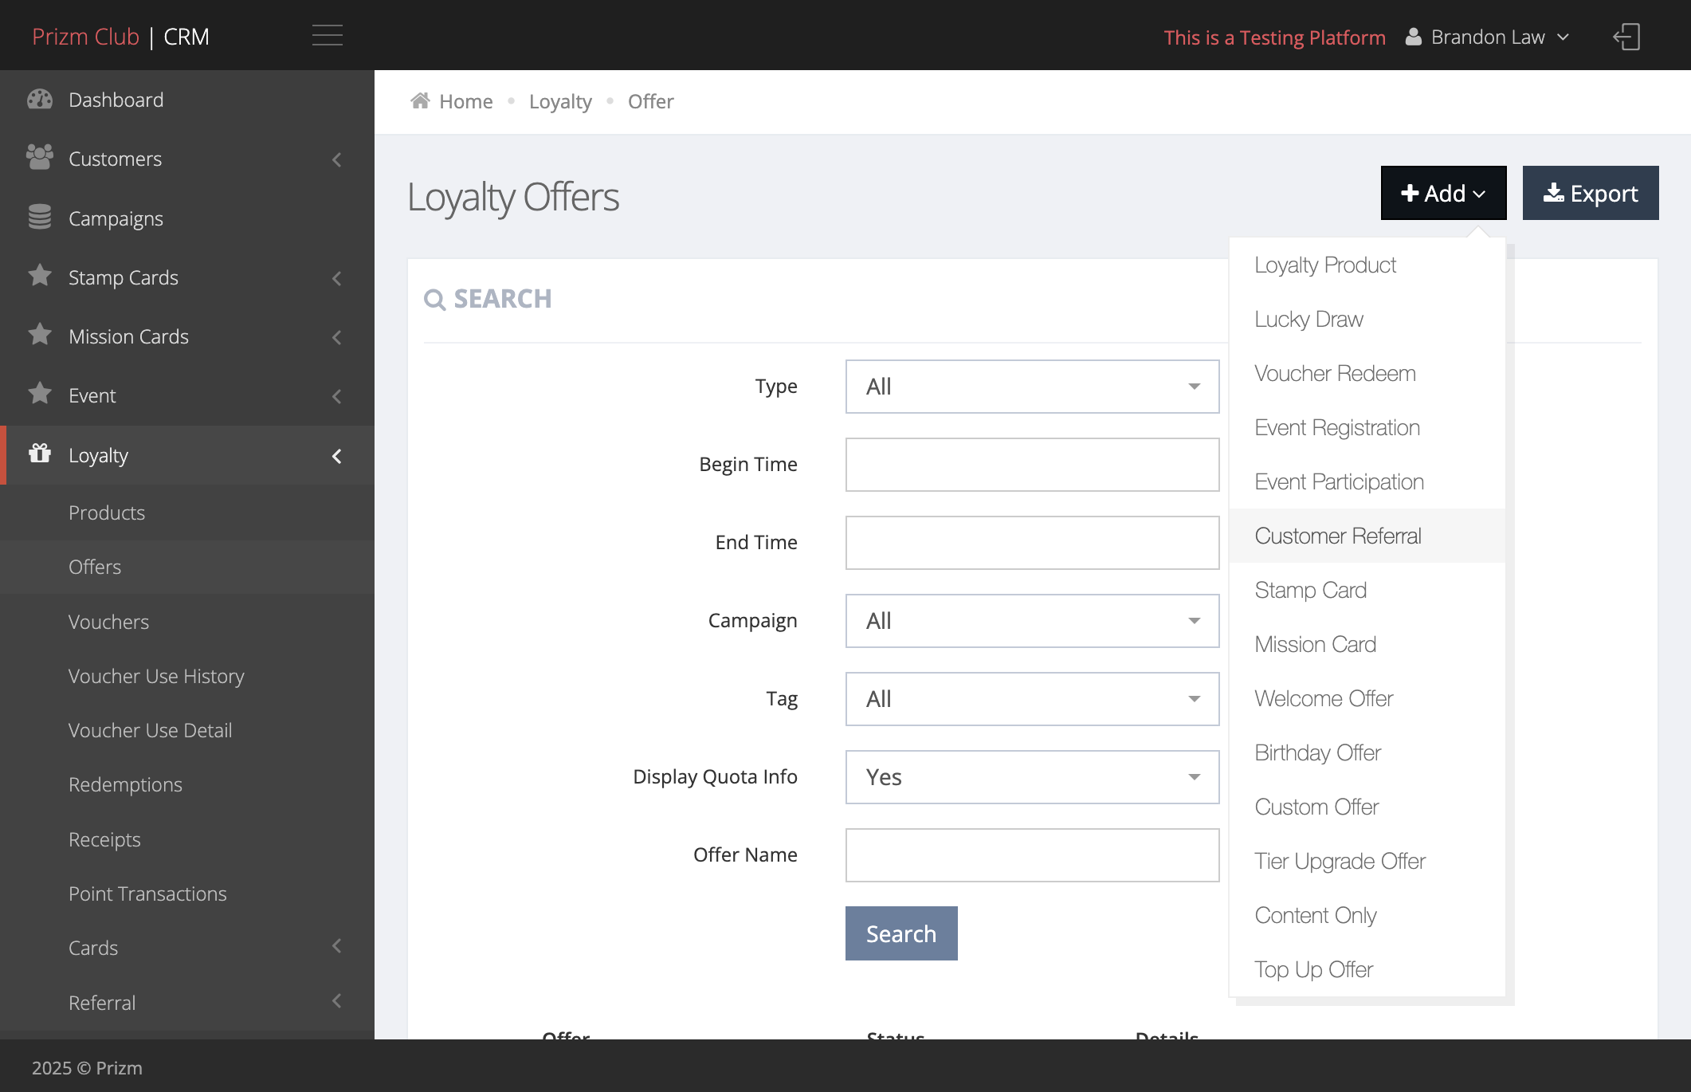Screen dimensions: 1691x1092
Task: Expand the Mission Cards chevron
Action: [x=337, y=337]
